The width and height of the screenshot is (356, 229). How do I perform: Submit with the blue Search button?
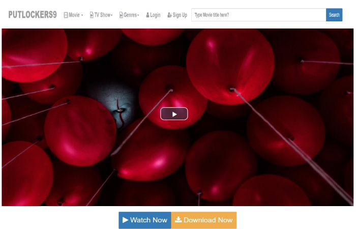coord(334,15)
